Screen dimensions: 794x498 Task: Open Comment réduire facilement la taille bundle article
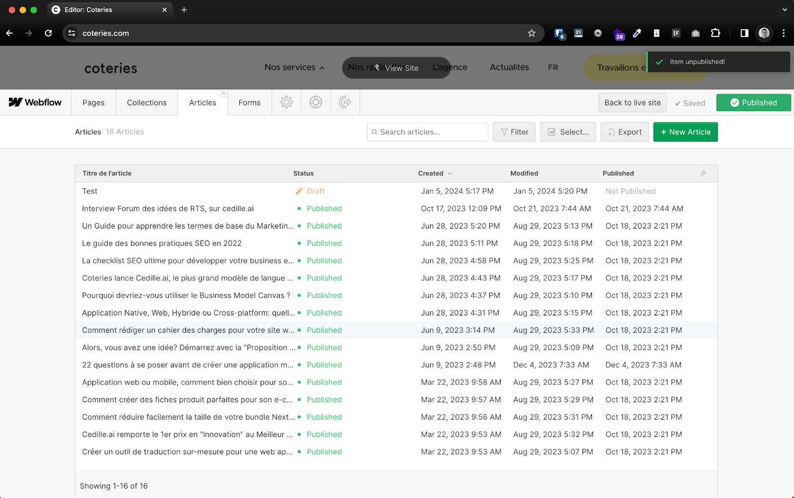click(188, 417)
